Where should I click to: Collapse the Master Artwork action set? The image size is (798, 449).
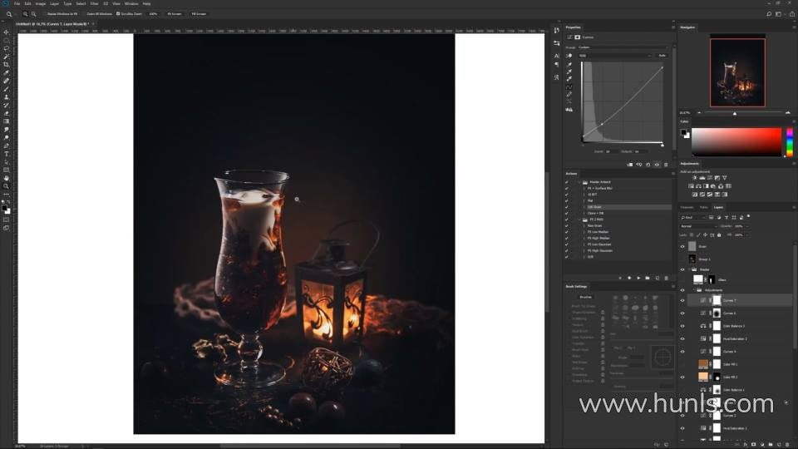point(579,182)
